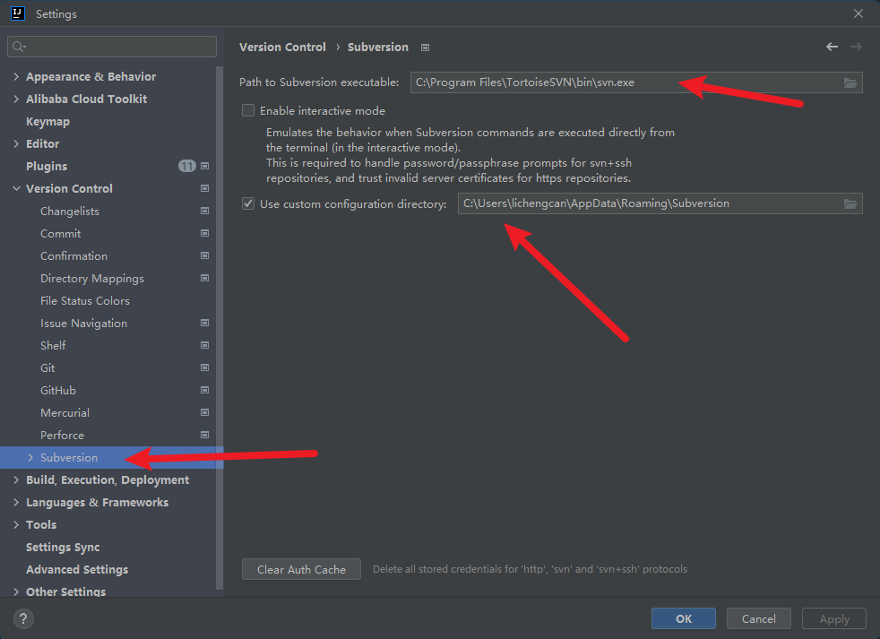
Task: Select the GitHub entry
Action: pyautogui.click(x=58, y=390)
